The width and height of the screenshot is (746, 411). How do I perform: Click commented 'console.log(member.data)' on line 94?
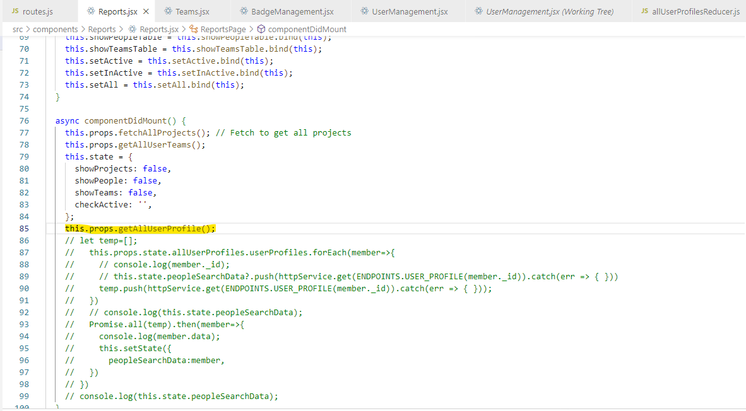coord(157,337)
